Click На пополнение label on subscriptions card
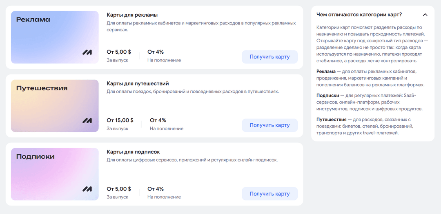 tap(164, 197)
